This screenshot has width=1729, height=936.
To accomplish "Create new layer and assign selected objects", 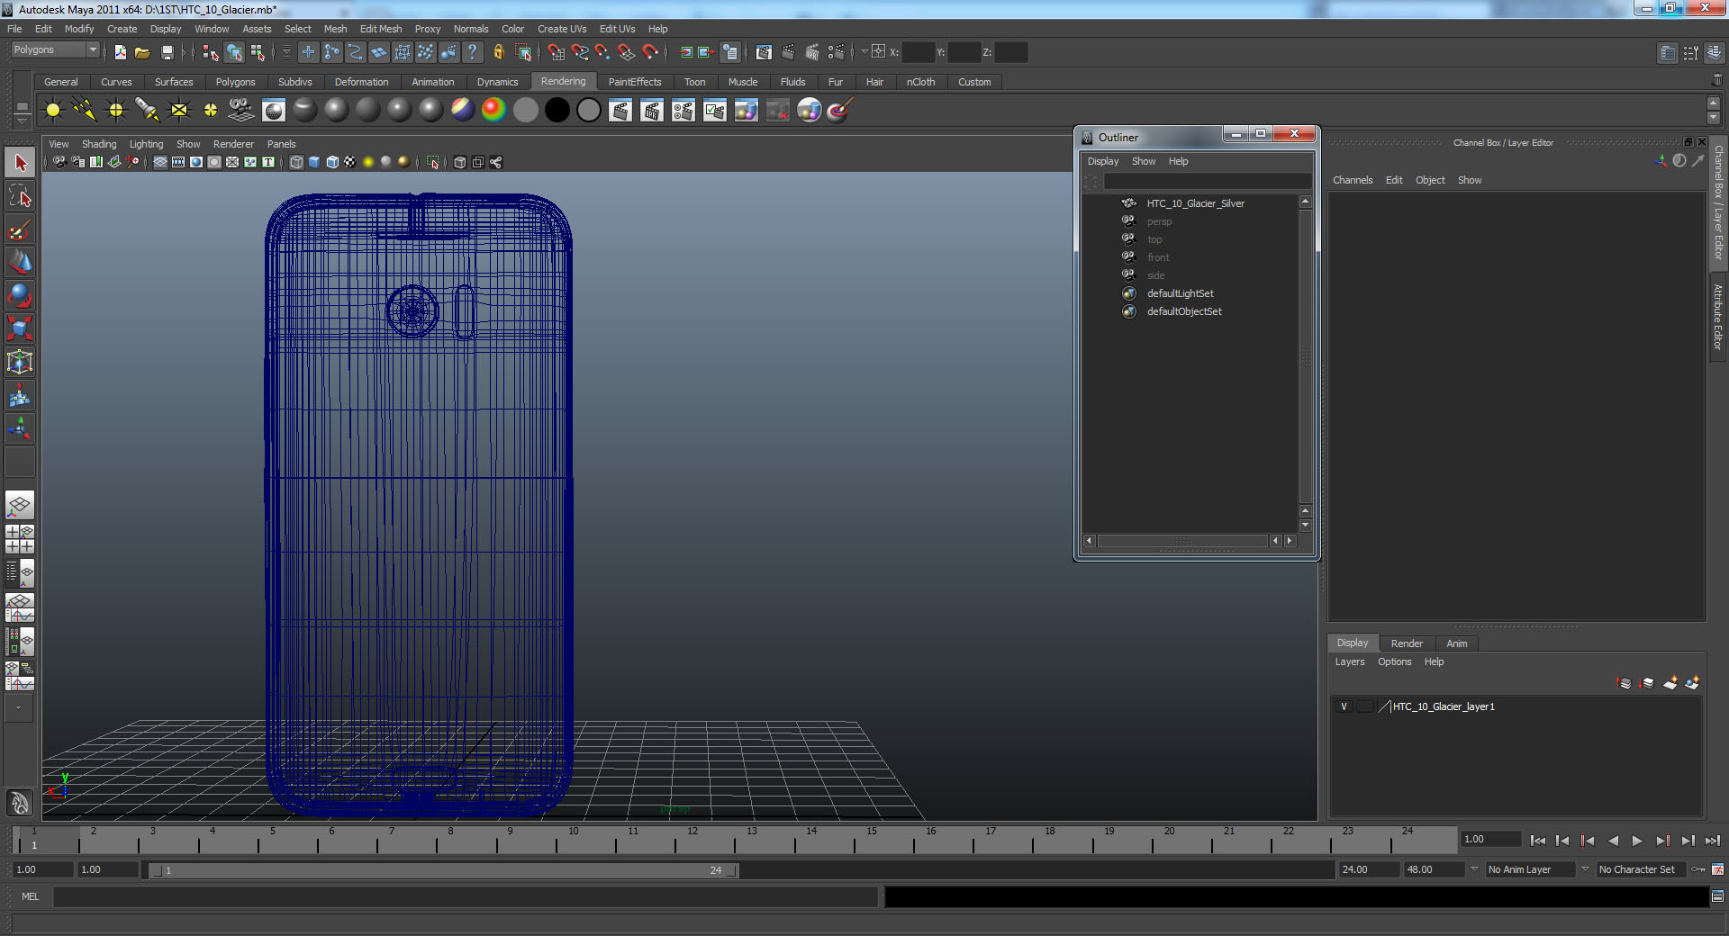I will tap(1692, 683).
